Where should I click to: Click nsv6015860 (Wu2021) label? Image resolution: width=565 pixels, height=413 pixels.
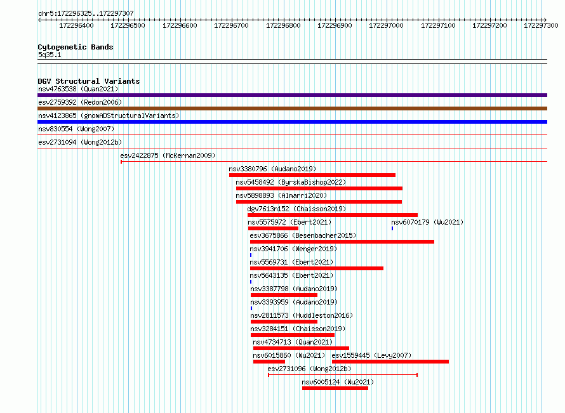289,355
